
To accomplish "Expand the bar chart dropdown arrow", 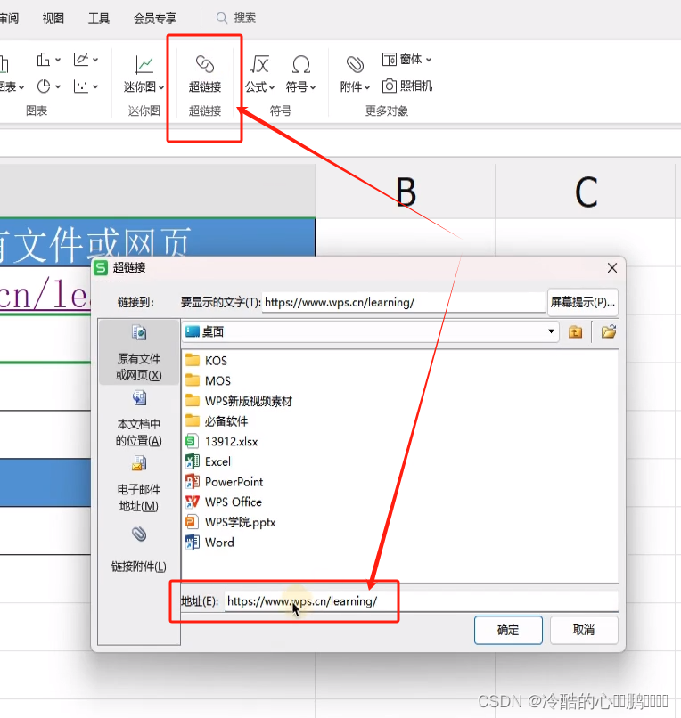I will [58, 60].
